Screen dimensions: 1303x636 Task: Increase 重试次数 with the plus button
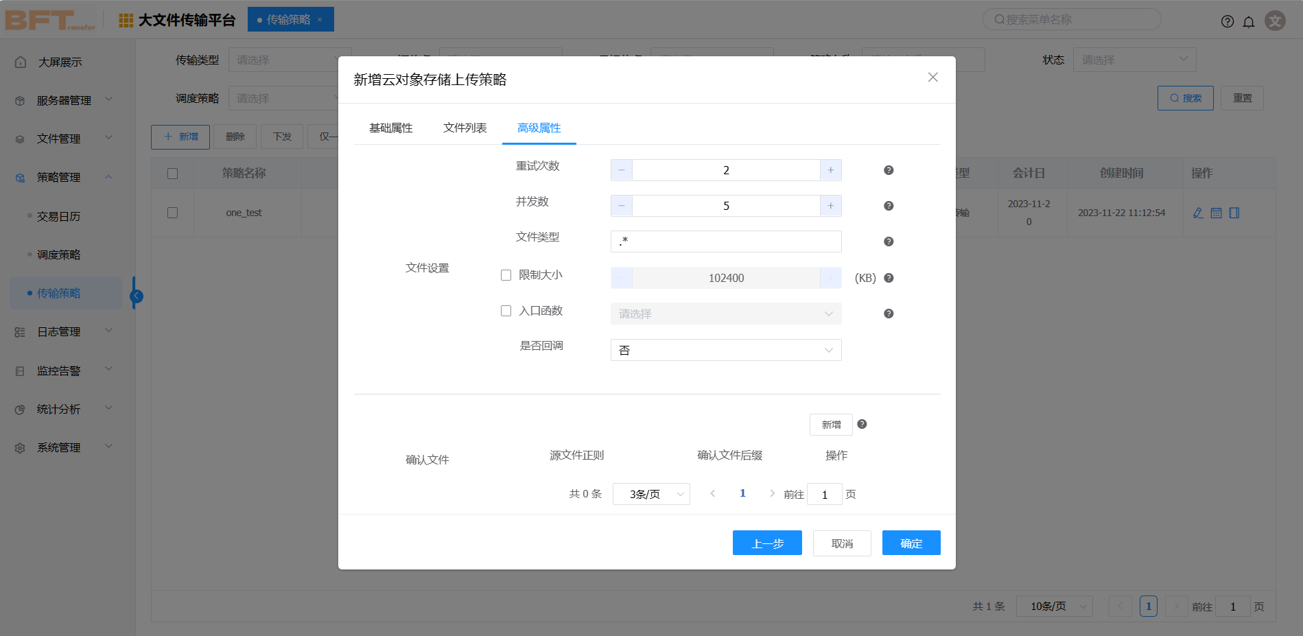click(830, 170)
